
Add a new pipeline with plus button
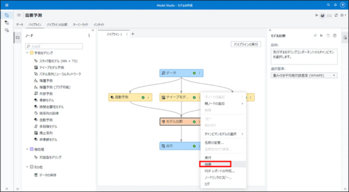(x=133, y=34)
